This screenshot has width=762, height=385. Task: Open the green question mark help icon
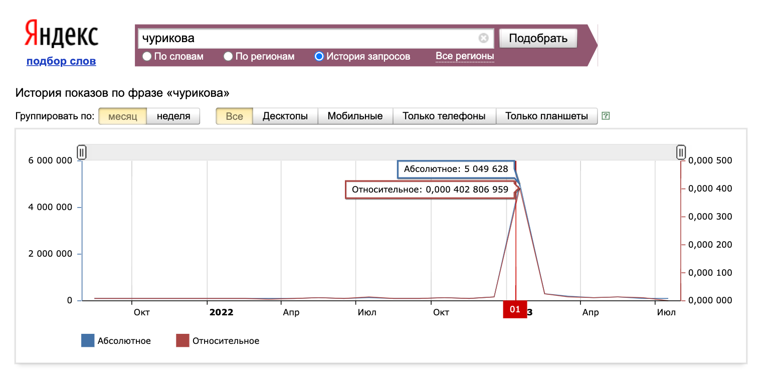pyautogui.click(x=606, y=116)
